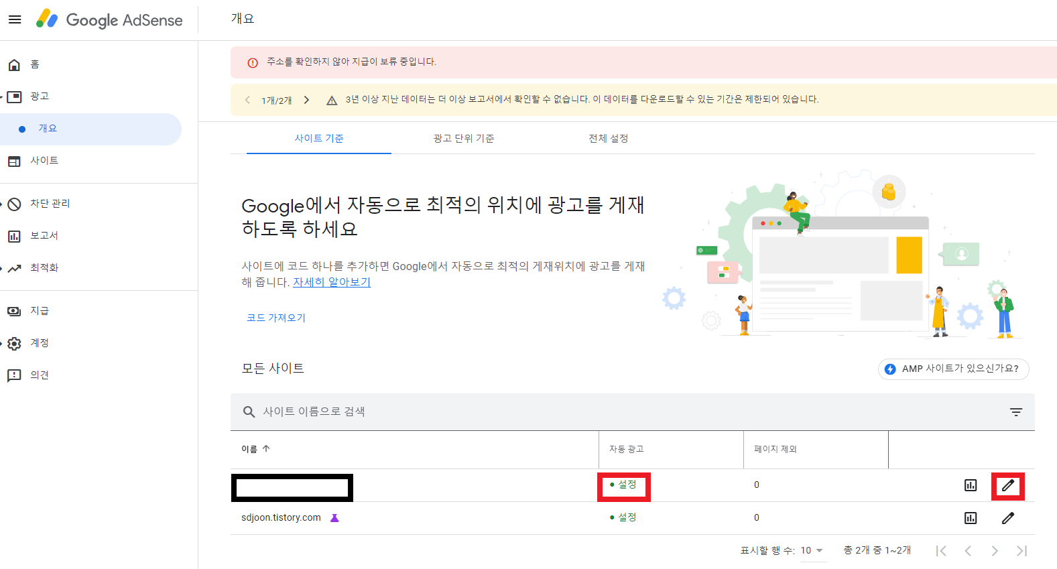Expand the 차단 관리 sidebar section
Image resolution: width=1057 pixels, height=569 pixels.
(x=2, y=204)
